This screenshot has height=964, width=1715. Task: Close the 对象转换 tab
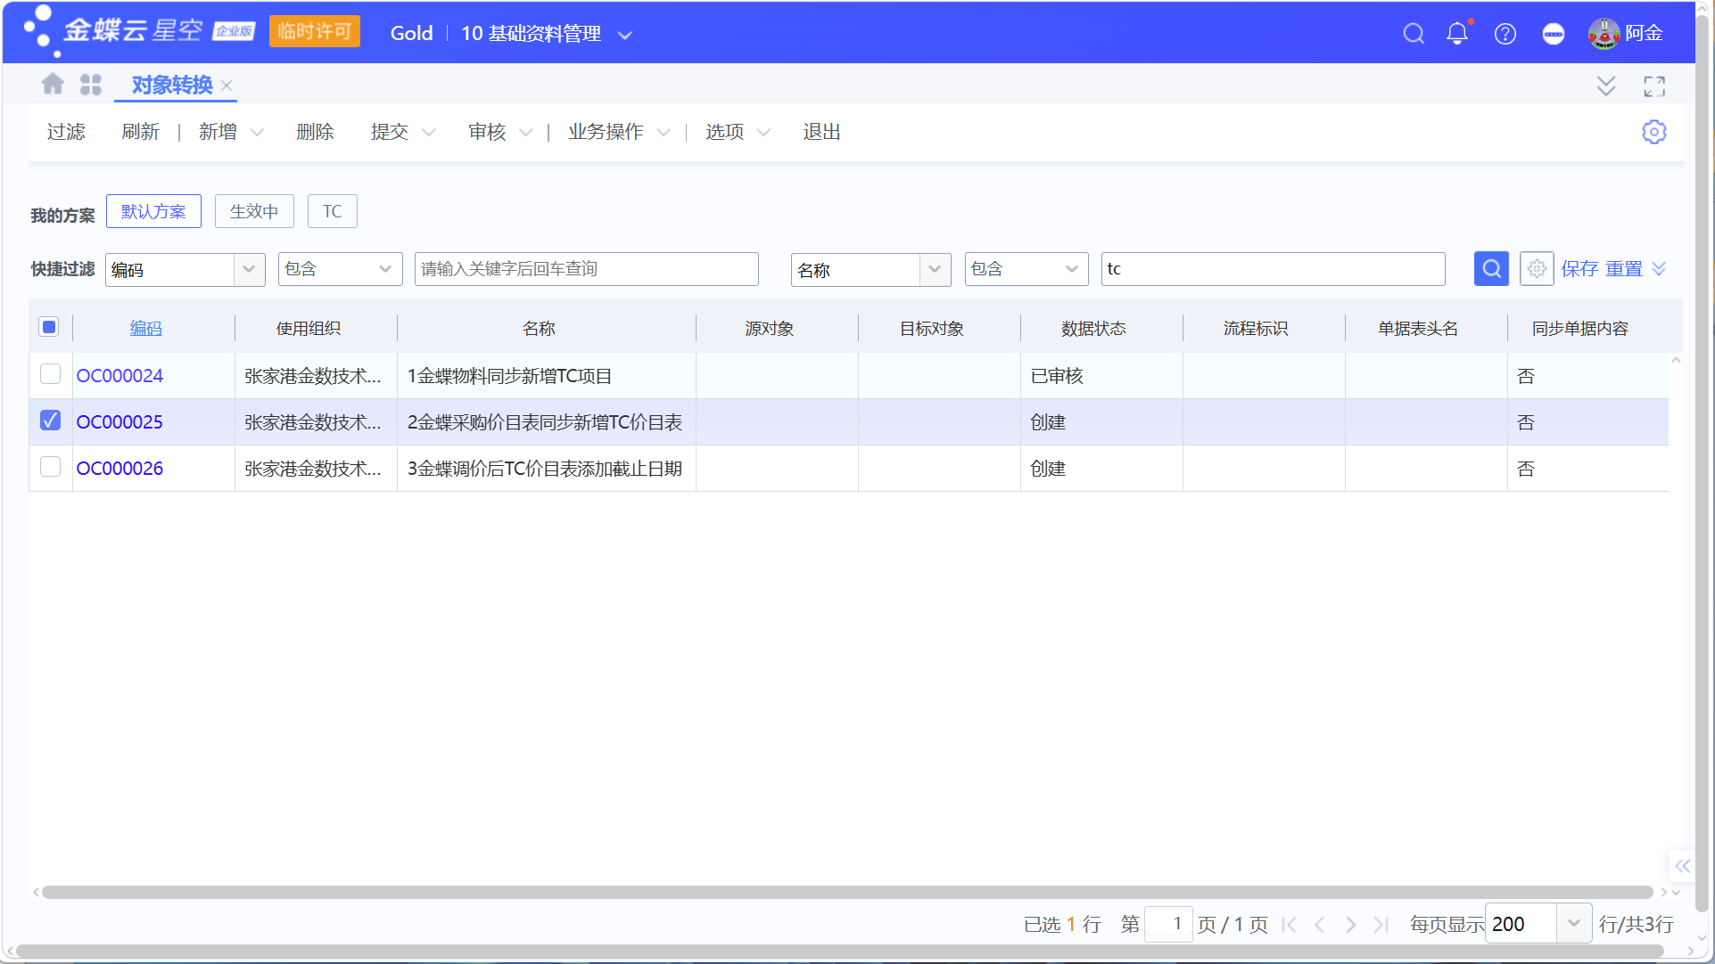point(227,86)
